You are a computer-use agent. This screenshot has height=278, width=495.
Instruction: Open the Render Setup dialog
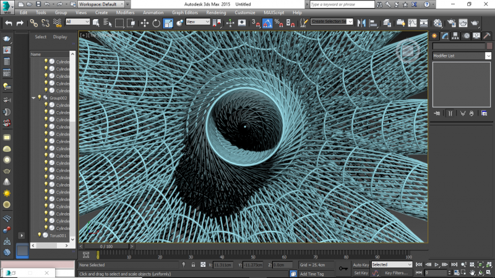click(452, 23)
